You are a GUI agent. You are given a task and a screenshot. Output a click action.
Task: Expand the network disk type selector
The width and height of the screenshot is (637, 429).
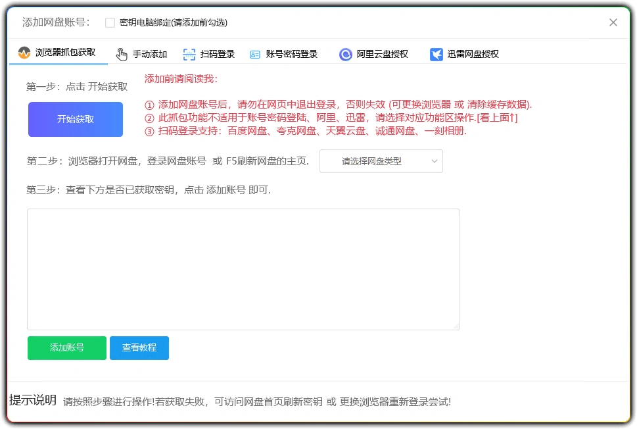tap(381, 161)
